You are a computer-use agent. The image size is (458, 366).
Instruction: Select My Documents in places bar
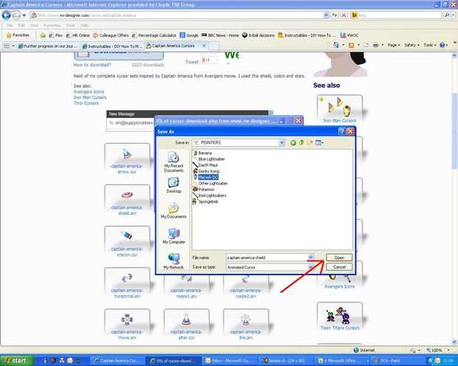pyautogui.click(x=174, y=210)
